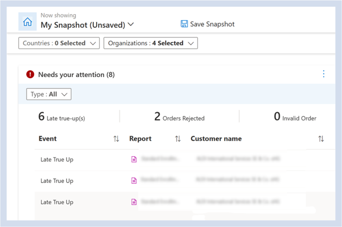Sort by Customer name column arrows

click(321, 139)
